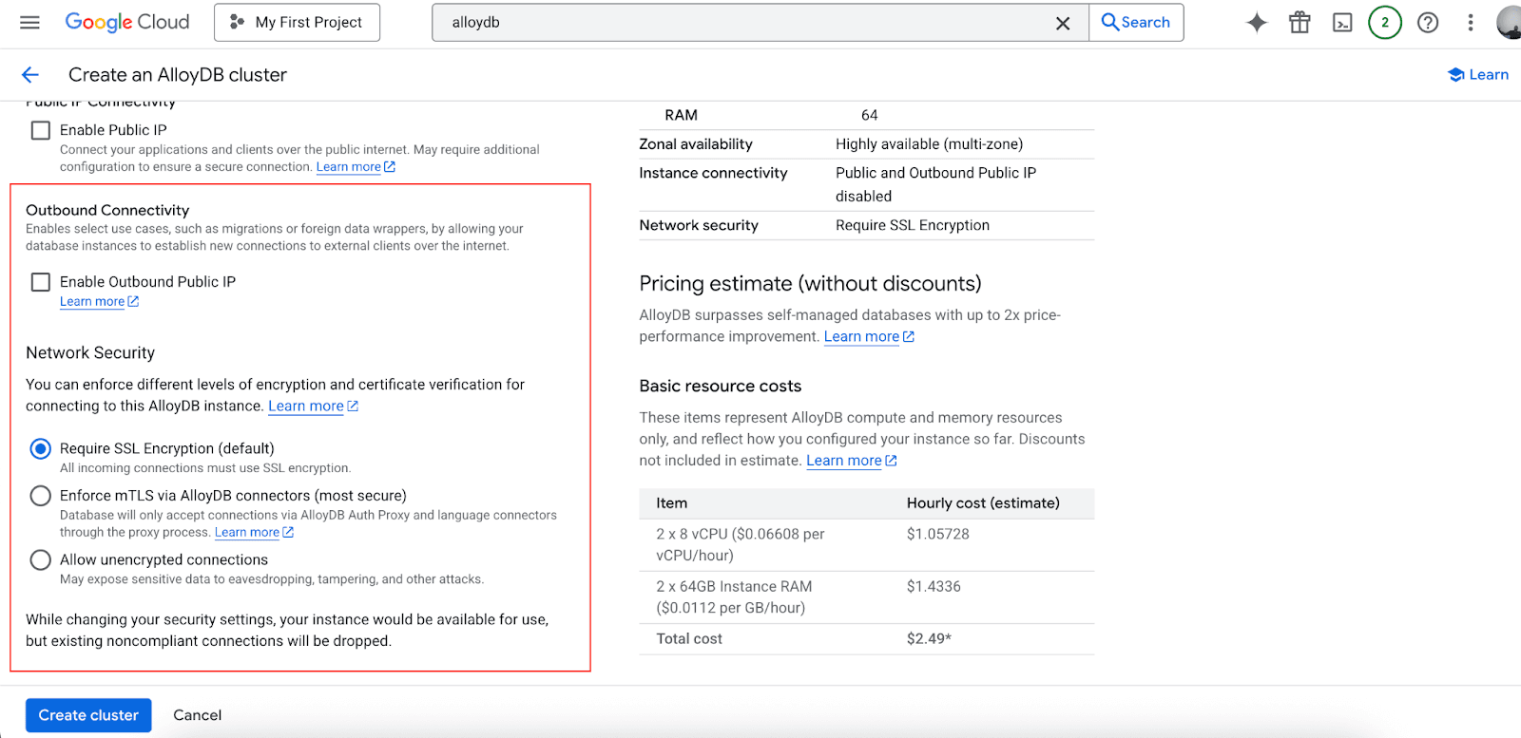The width and height of the screenshot is (1521, 738).
Task: Clear the search box with the X icon
Action: tap(1063, 23)
